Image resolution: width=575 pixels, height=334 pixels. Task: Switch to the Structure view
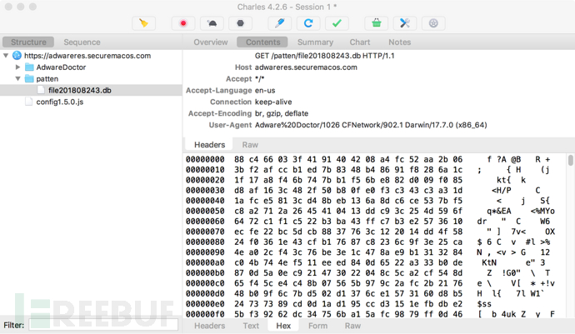click(28, 42)
